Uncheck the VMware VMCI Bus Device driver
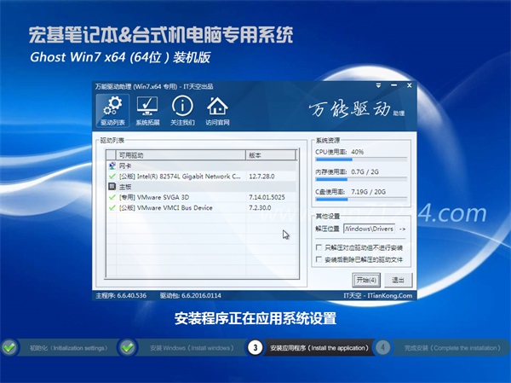 (112, 206)
